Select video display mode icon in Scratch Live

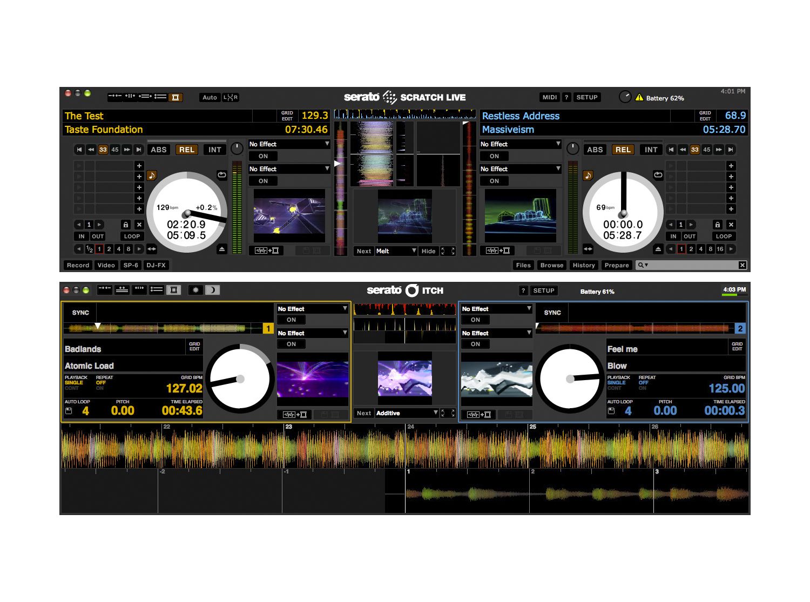click(175, 97)
